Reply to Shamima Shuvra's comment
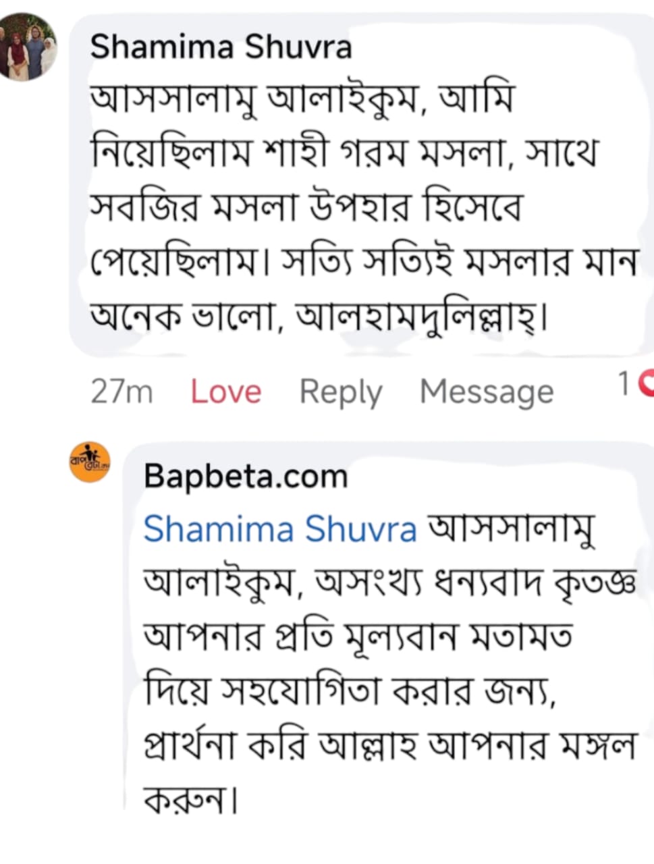This screenshot has height=864, width=654. click(340, 391)
